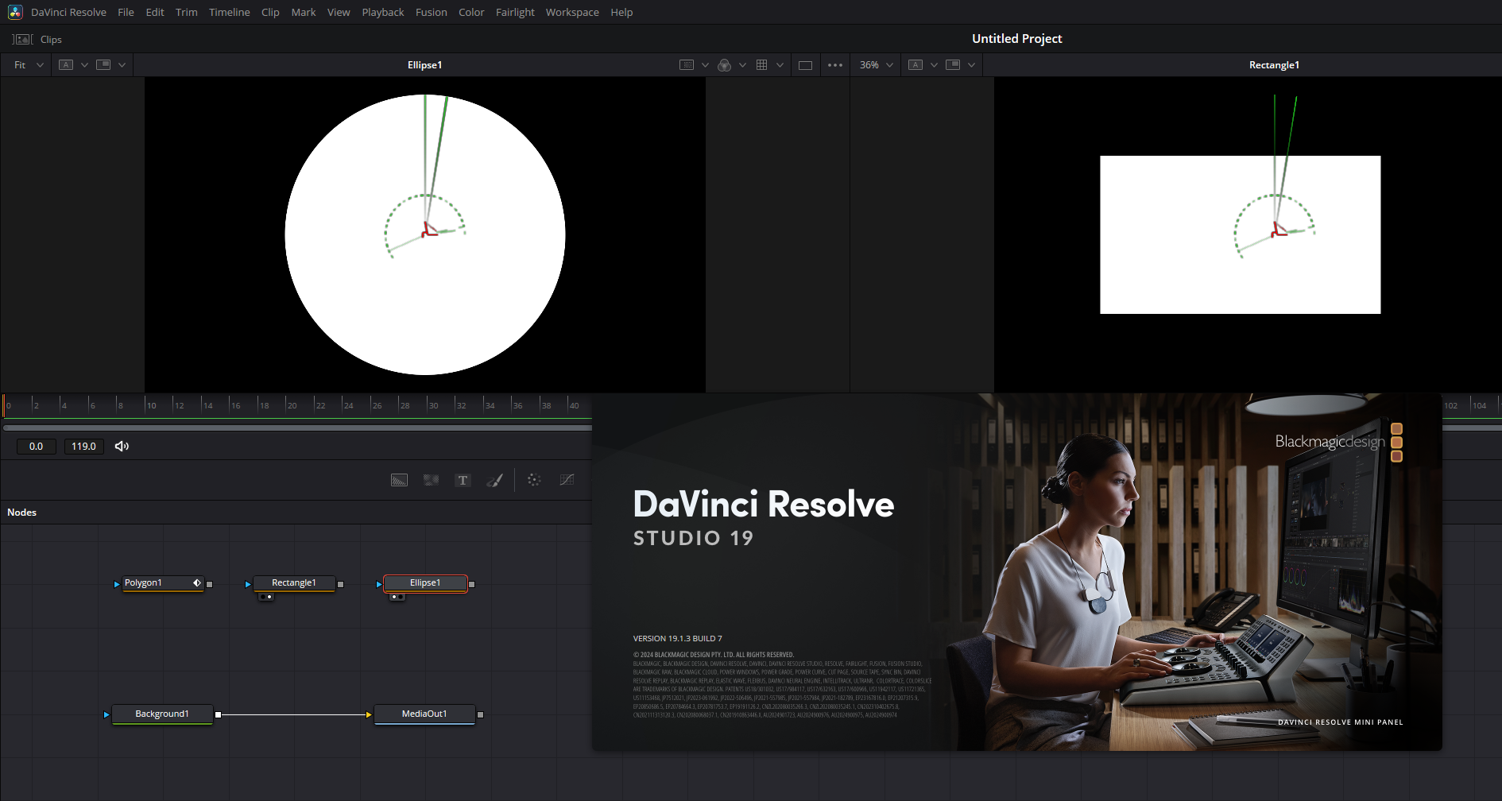Open the Timeline menu

point(229,12)
